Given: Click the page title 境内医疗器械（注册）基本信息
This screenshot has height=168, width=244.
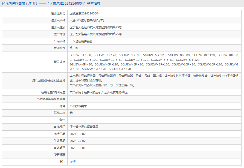Looking at the screenshot, I should coord(53,4).
